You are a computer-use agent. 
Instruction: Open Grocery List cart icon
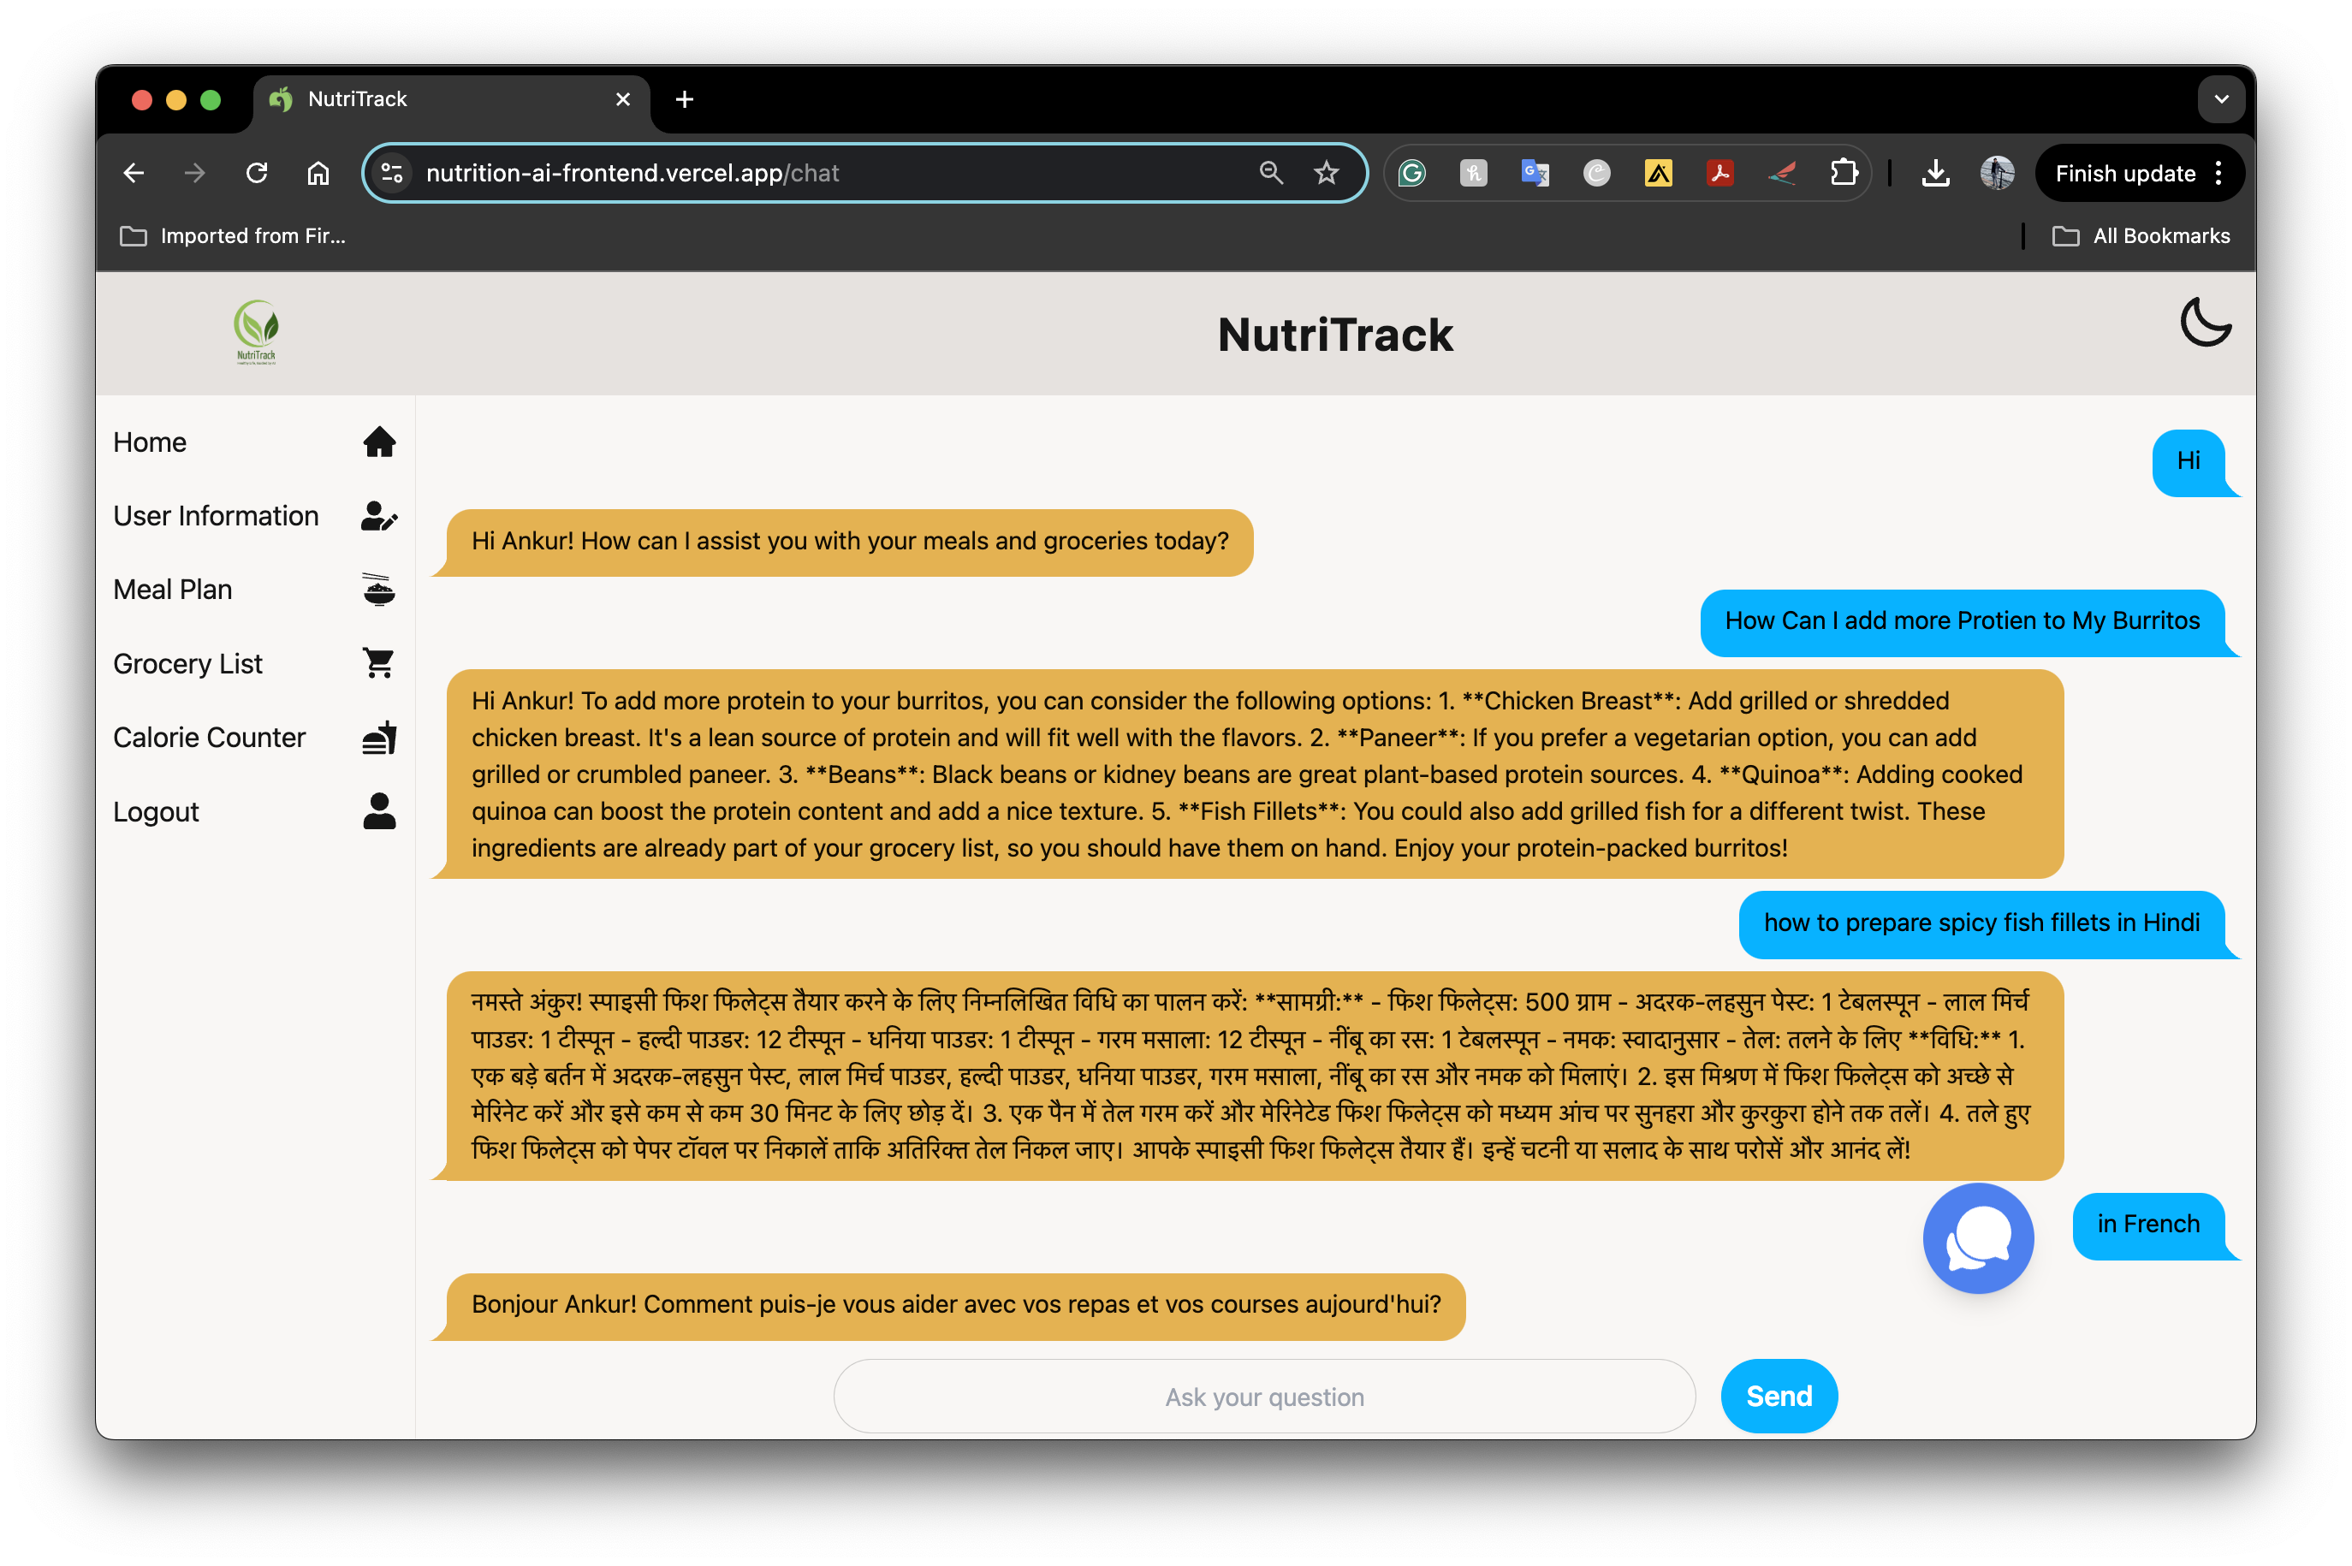[378, 663]
